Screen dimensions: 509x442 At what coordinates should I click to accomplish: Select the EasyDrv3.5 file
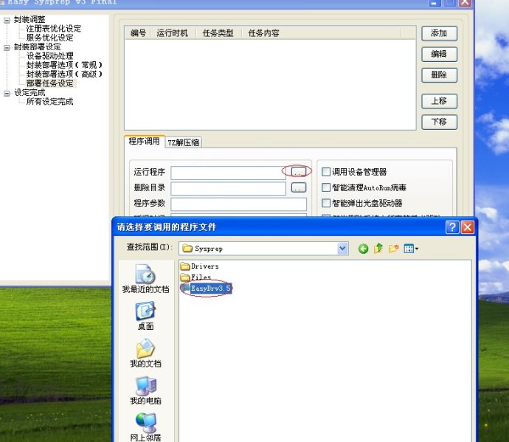tap(207, 288)
